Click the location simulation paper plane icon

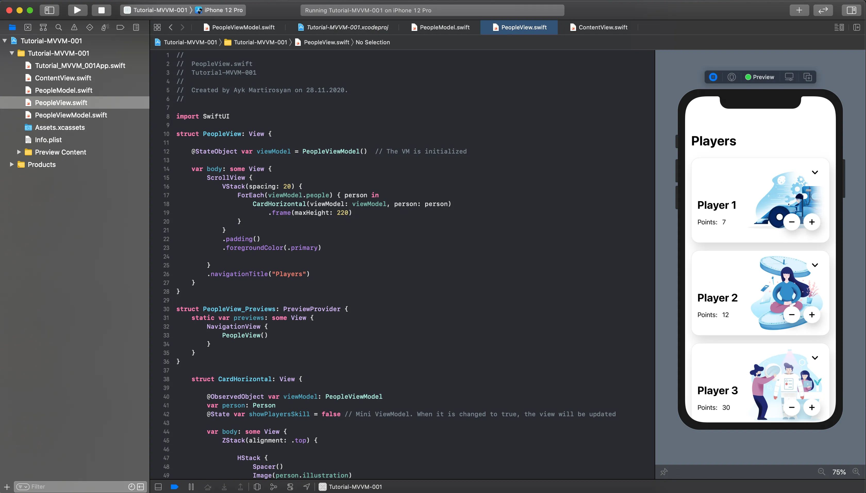click(306, 487)
